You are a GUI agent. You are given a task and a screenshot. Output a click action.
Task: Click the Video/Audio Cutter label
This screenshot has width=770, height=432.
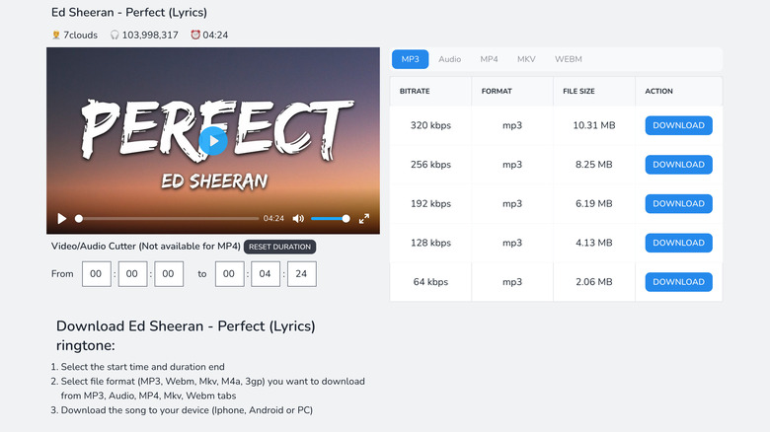pos(146,246)
